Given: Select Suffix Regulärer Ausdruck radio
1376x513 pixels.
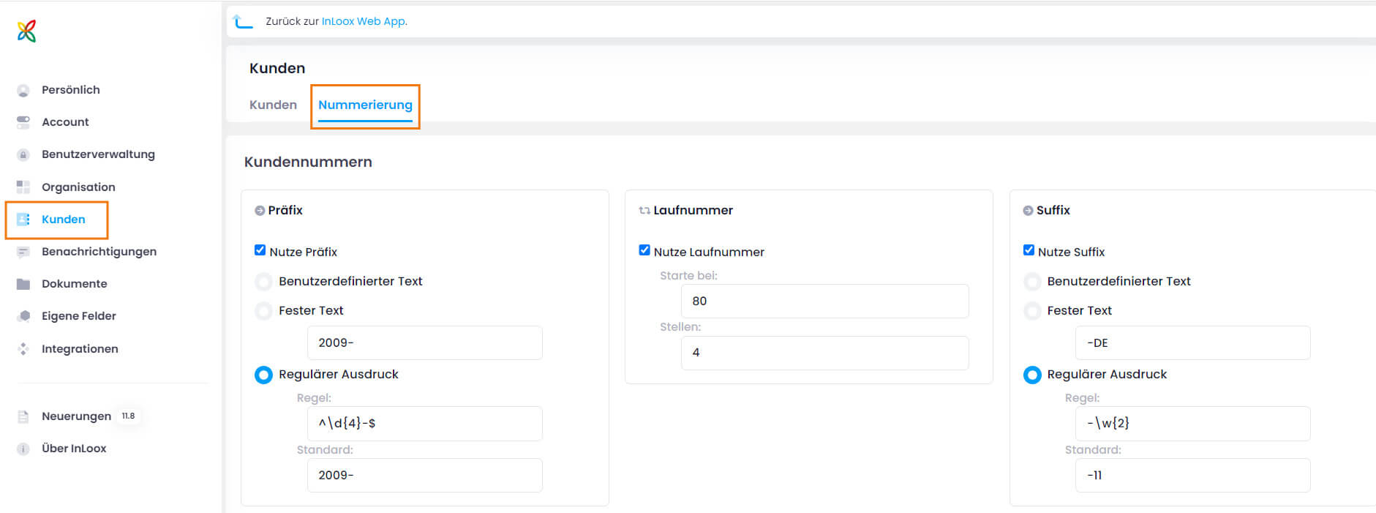Looking at the screenshot, I should [x=1032, y=375].
